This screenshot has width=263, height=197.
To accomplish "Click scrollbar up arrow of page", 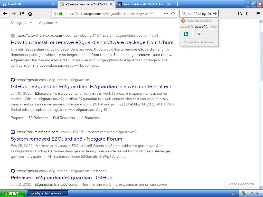I will pos(261,21).
